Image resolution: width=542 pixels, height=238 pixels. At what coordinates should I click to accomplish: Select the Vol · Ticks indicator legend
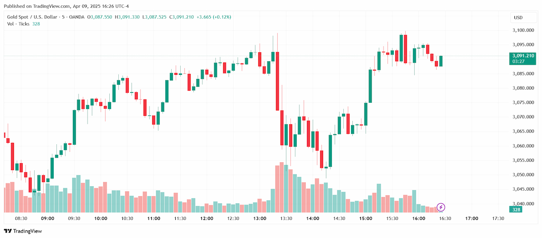click(18, 24)
